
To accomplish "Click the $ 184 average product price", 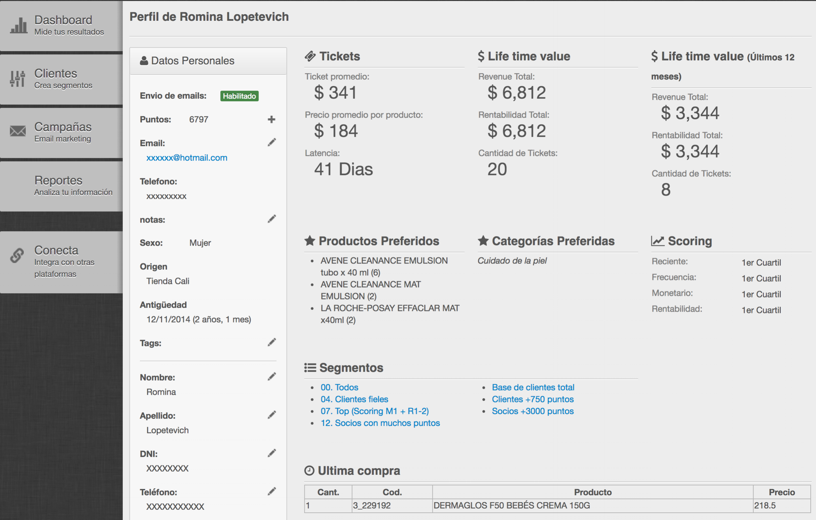I will point(335,131).
